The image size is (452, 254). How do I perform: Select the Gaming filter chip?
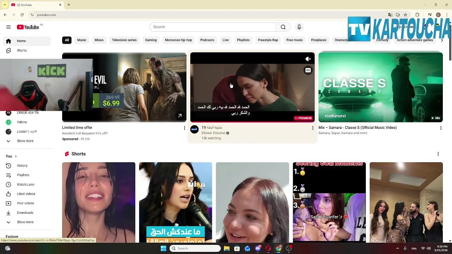[151, 40]
